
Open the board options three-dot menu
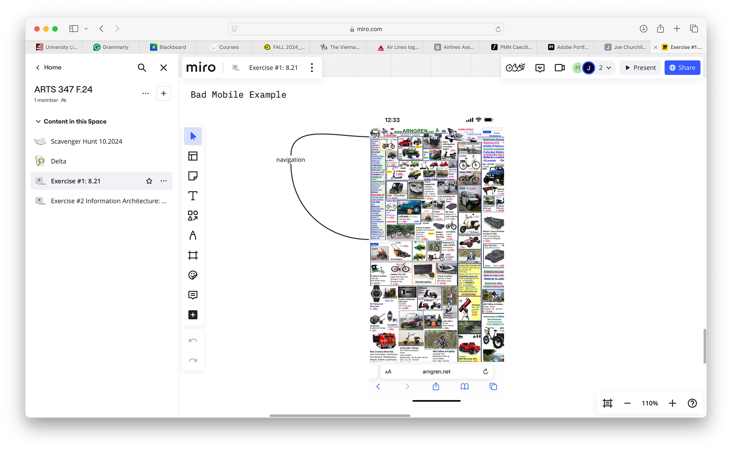[x=312, y=68]
